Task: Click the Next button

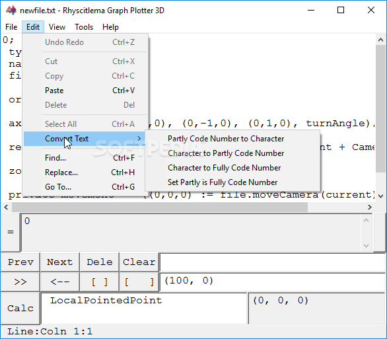Action: click(59, 262)
